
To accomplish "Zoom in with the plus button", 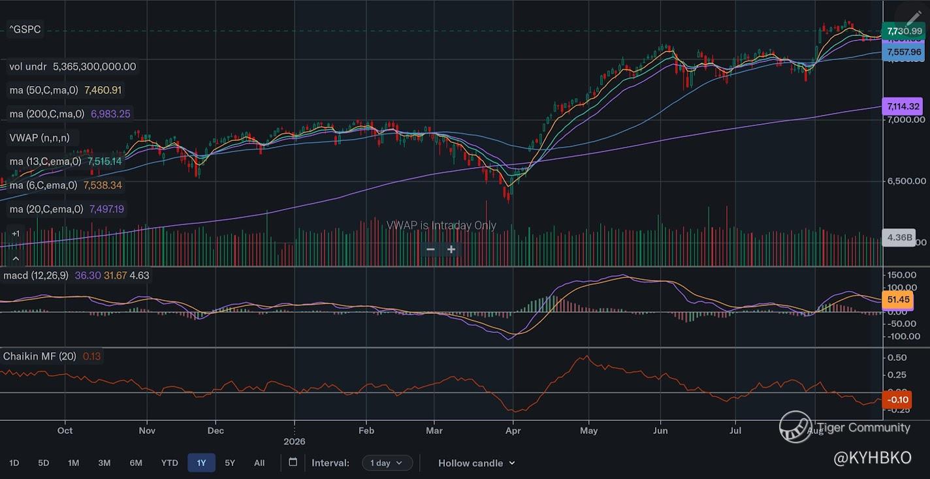I will click(x=451, y=249).
